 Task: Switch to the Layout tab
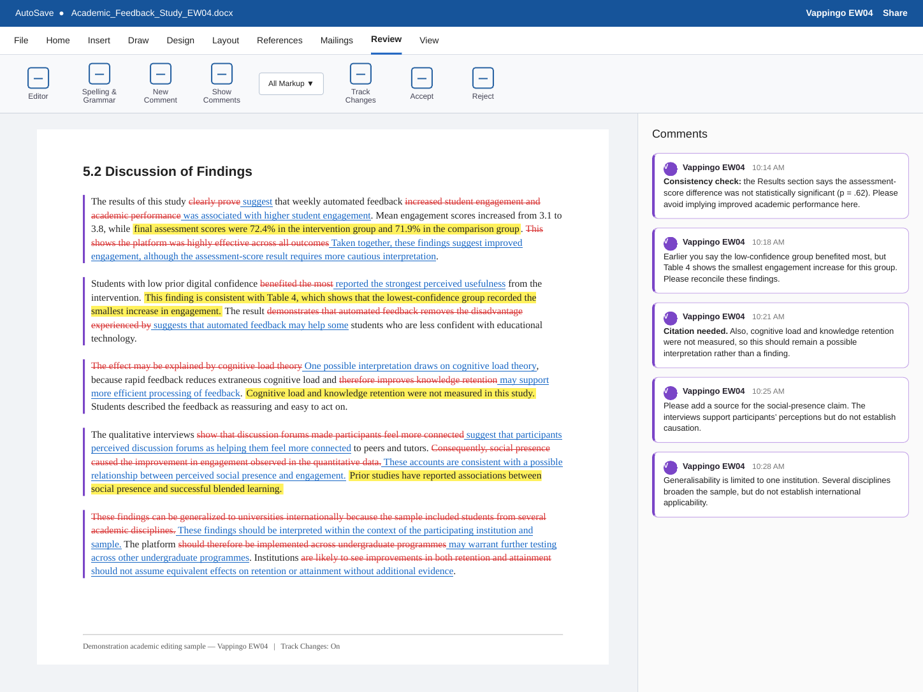pos(226,40)
